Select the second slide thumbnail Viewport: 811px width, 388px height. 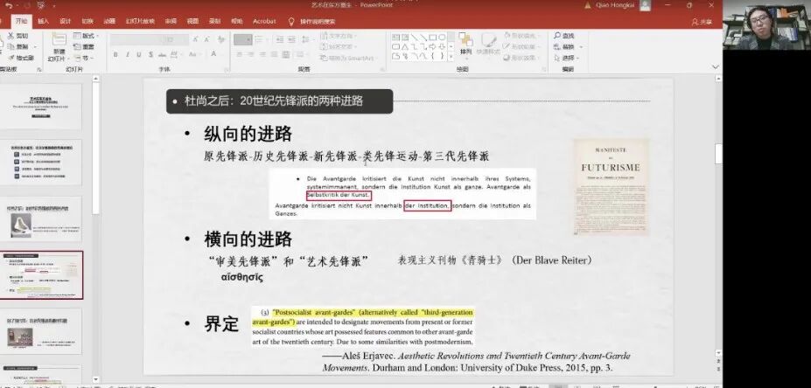tap(41, 163)
